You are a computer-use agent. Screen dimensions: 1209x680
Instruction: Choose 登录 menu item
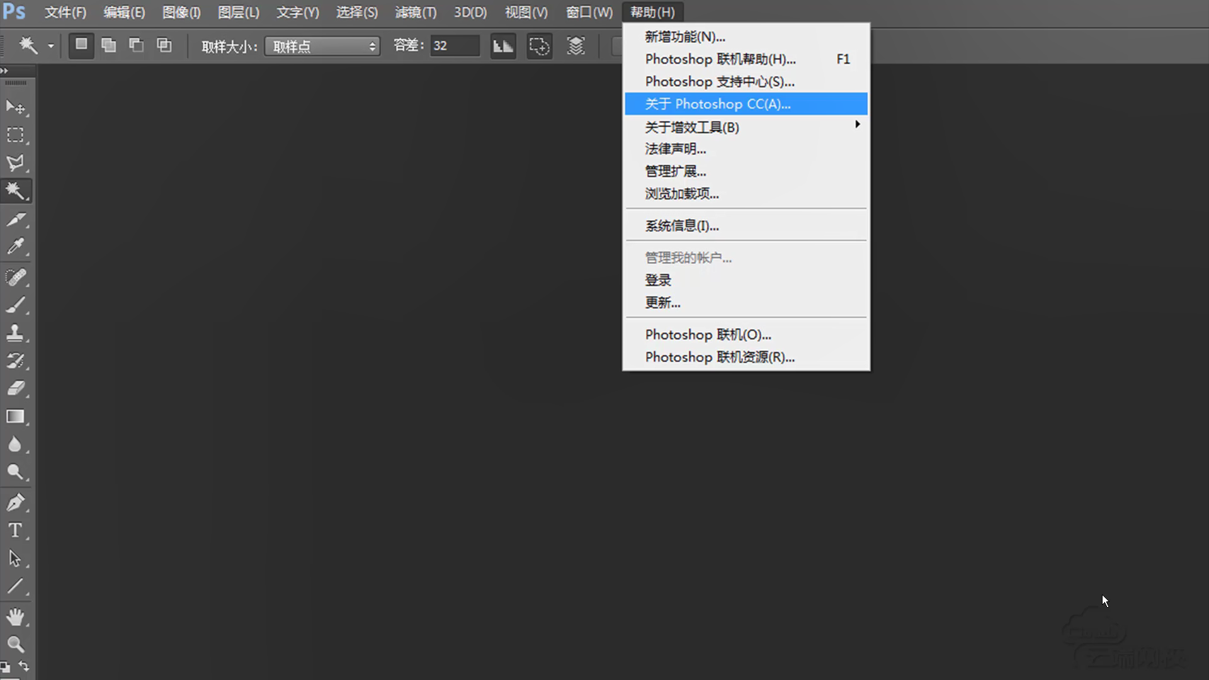coord(746,280)
